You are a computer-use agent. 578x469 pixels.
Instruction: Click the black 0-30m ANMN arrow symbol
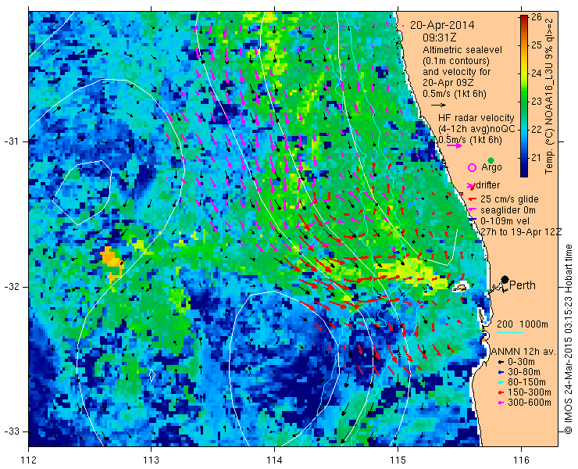(x=501, y=363)
